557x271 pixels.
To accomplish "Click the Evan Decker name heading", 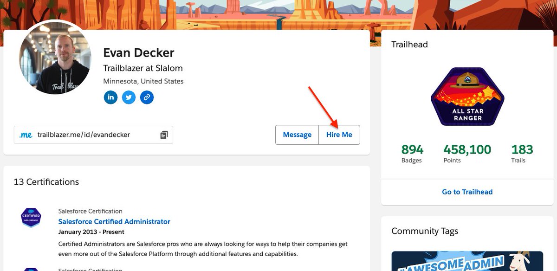I will tap(139, 53).
